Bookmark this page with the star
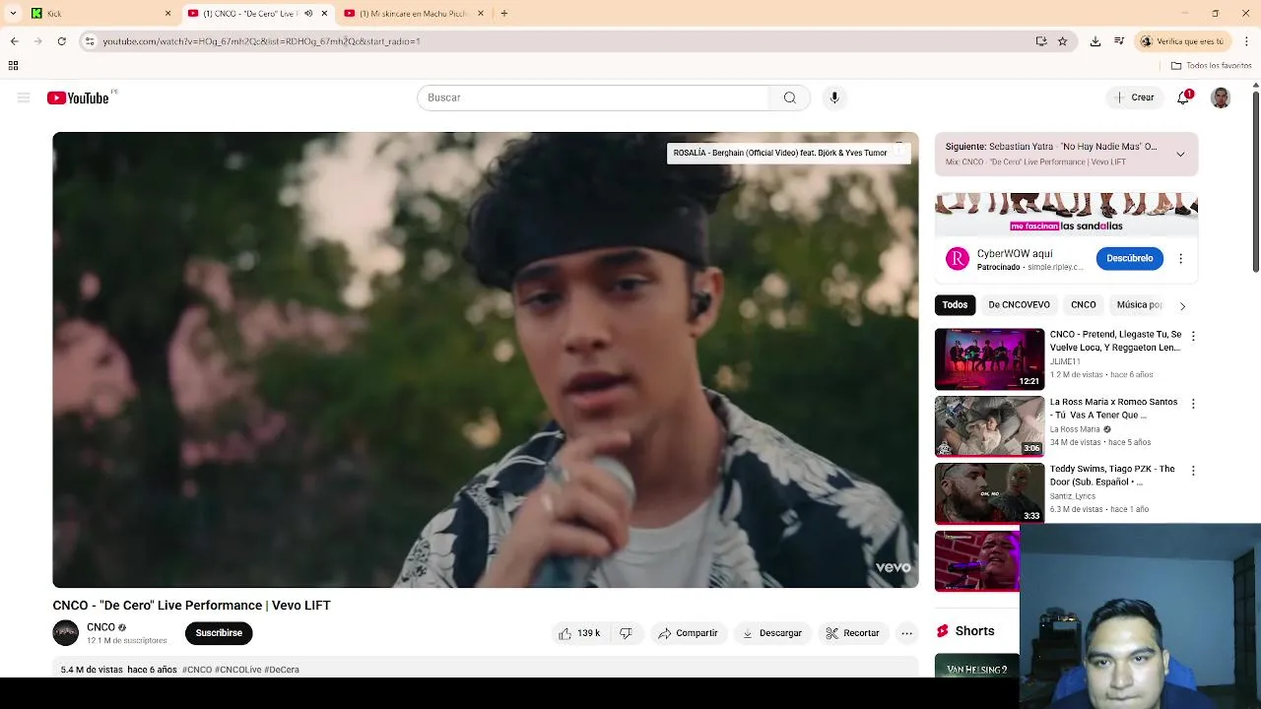This screenshot has width=1261, height=709. pos(1062,41)
